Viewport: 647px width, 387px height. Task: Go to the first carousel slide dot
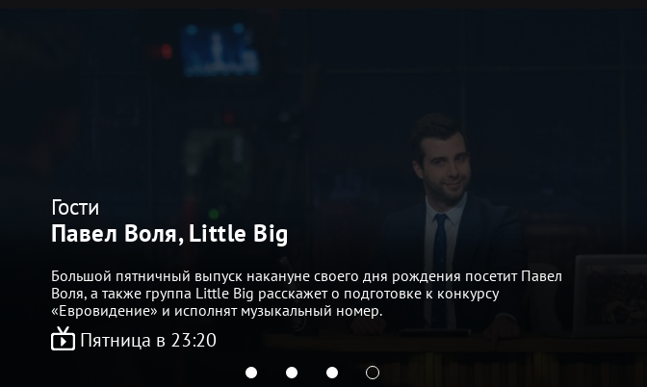(251, 373)
